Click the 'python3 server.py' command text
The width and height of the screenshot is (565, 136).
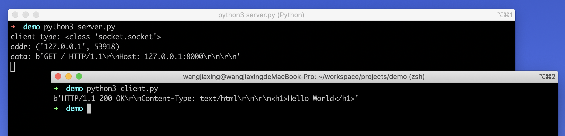tap(80, 27)
